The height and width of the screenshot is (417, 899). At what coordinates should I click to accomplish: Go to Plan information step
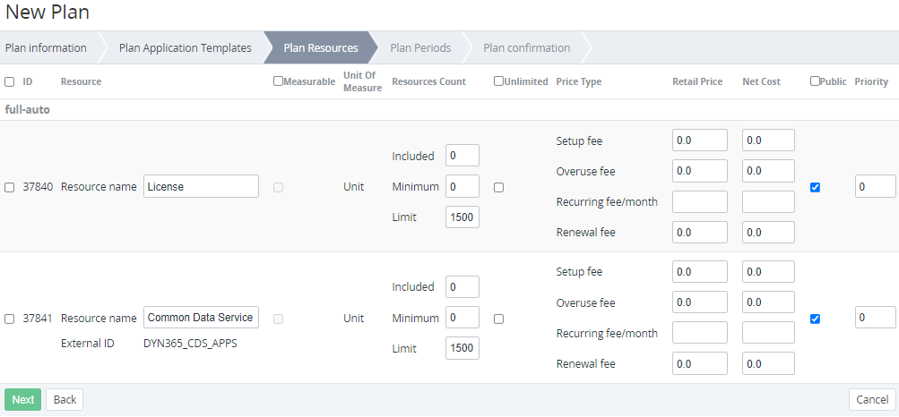[x=45, y=48]
